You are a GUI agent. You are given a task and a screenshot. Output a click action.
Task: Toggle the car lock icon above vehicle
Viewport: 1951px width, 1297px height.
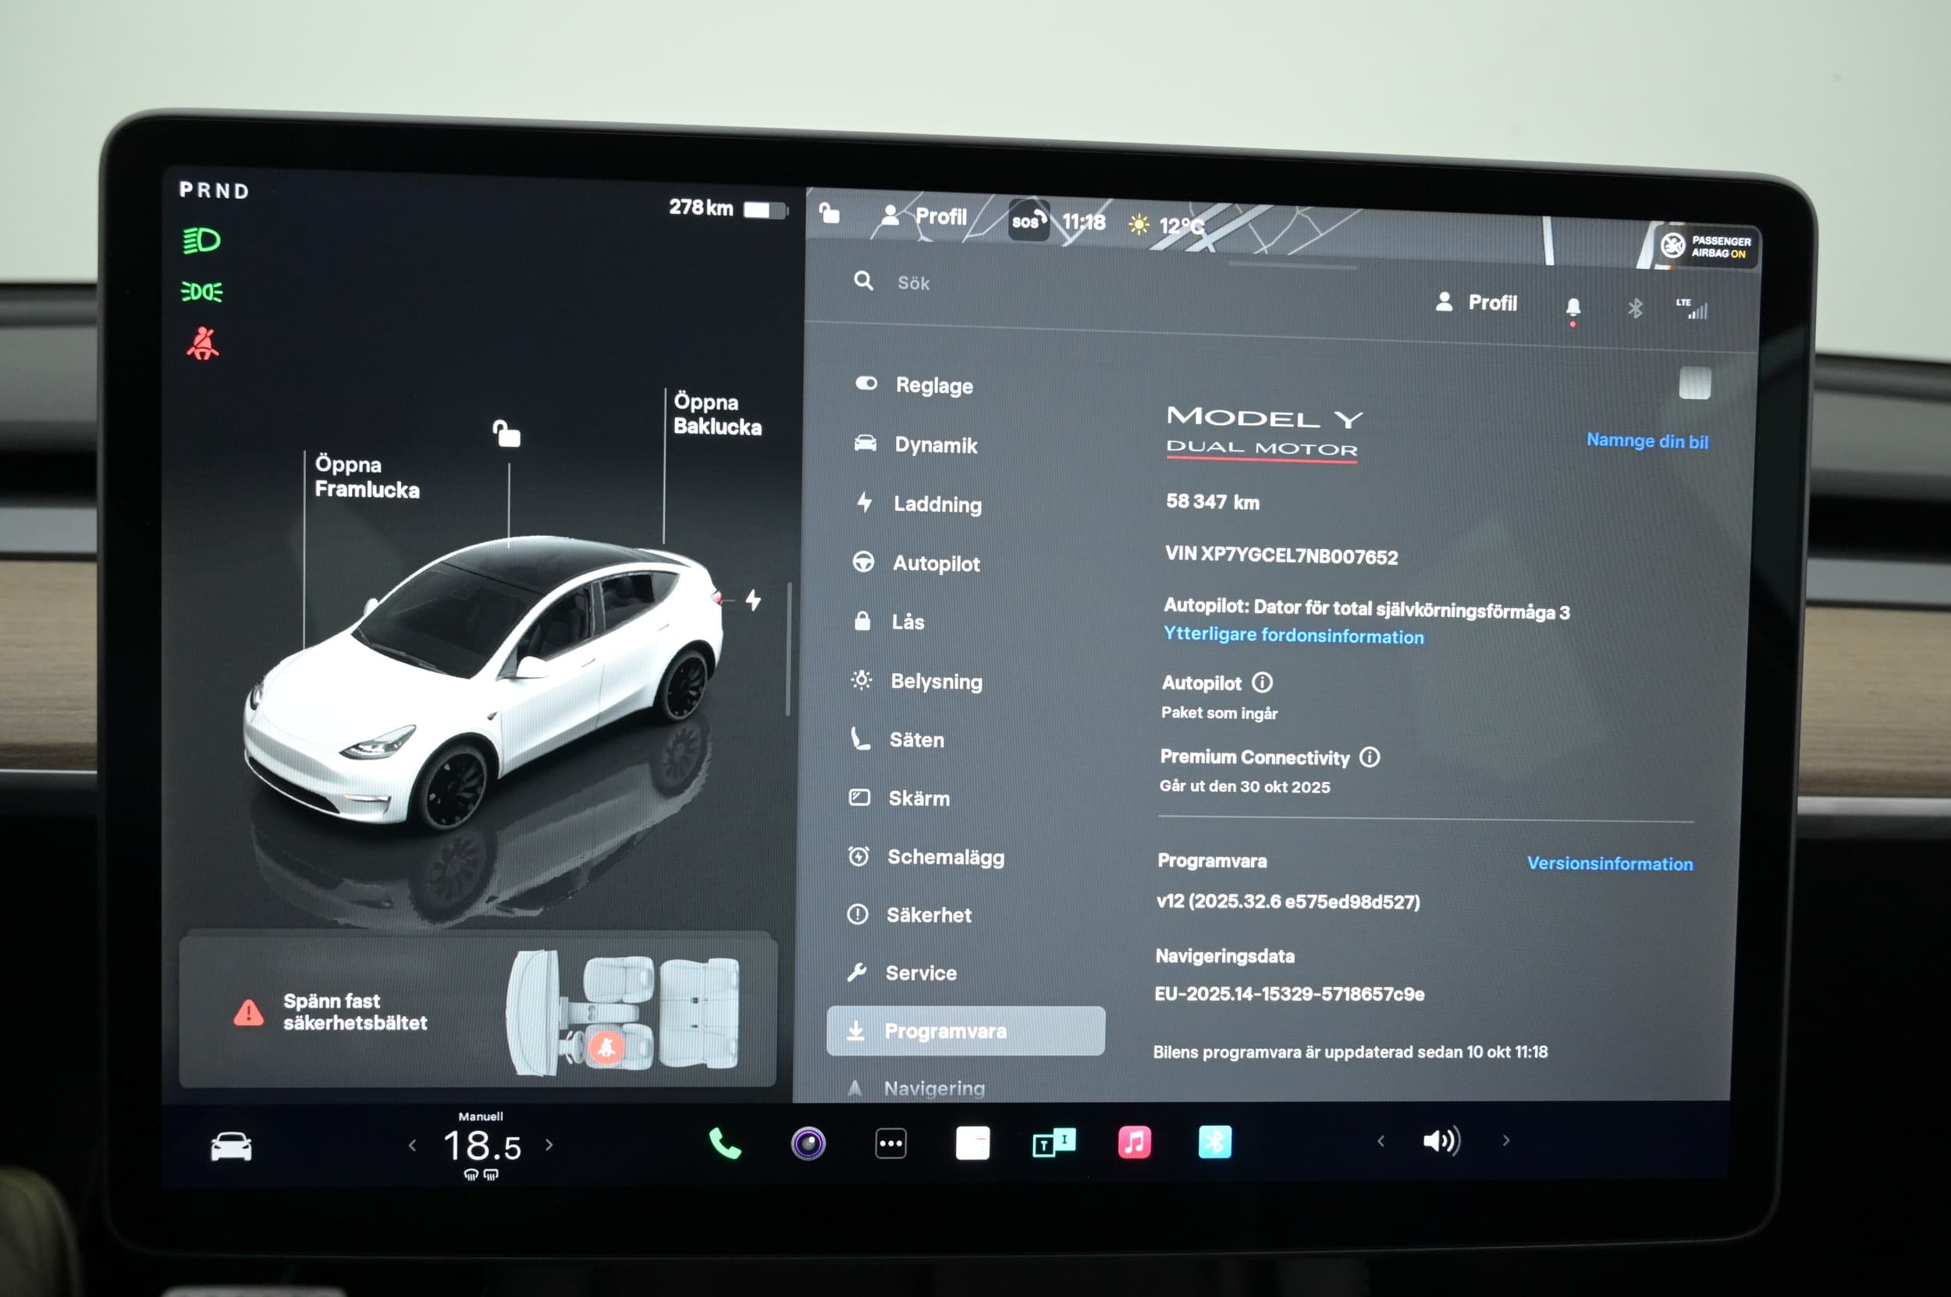pyautogui.click(x=506, y=434)
